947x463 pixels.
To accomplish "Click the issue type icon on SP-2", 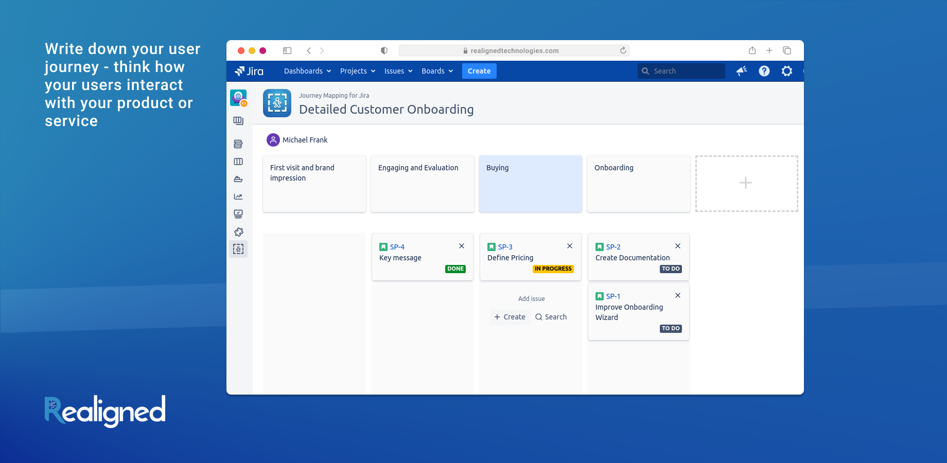I will point(600,247).
